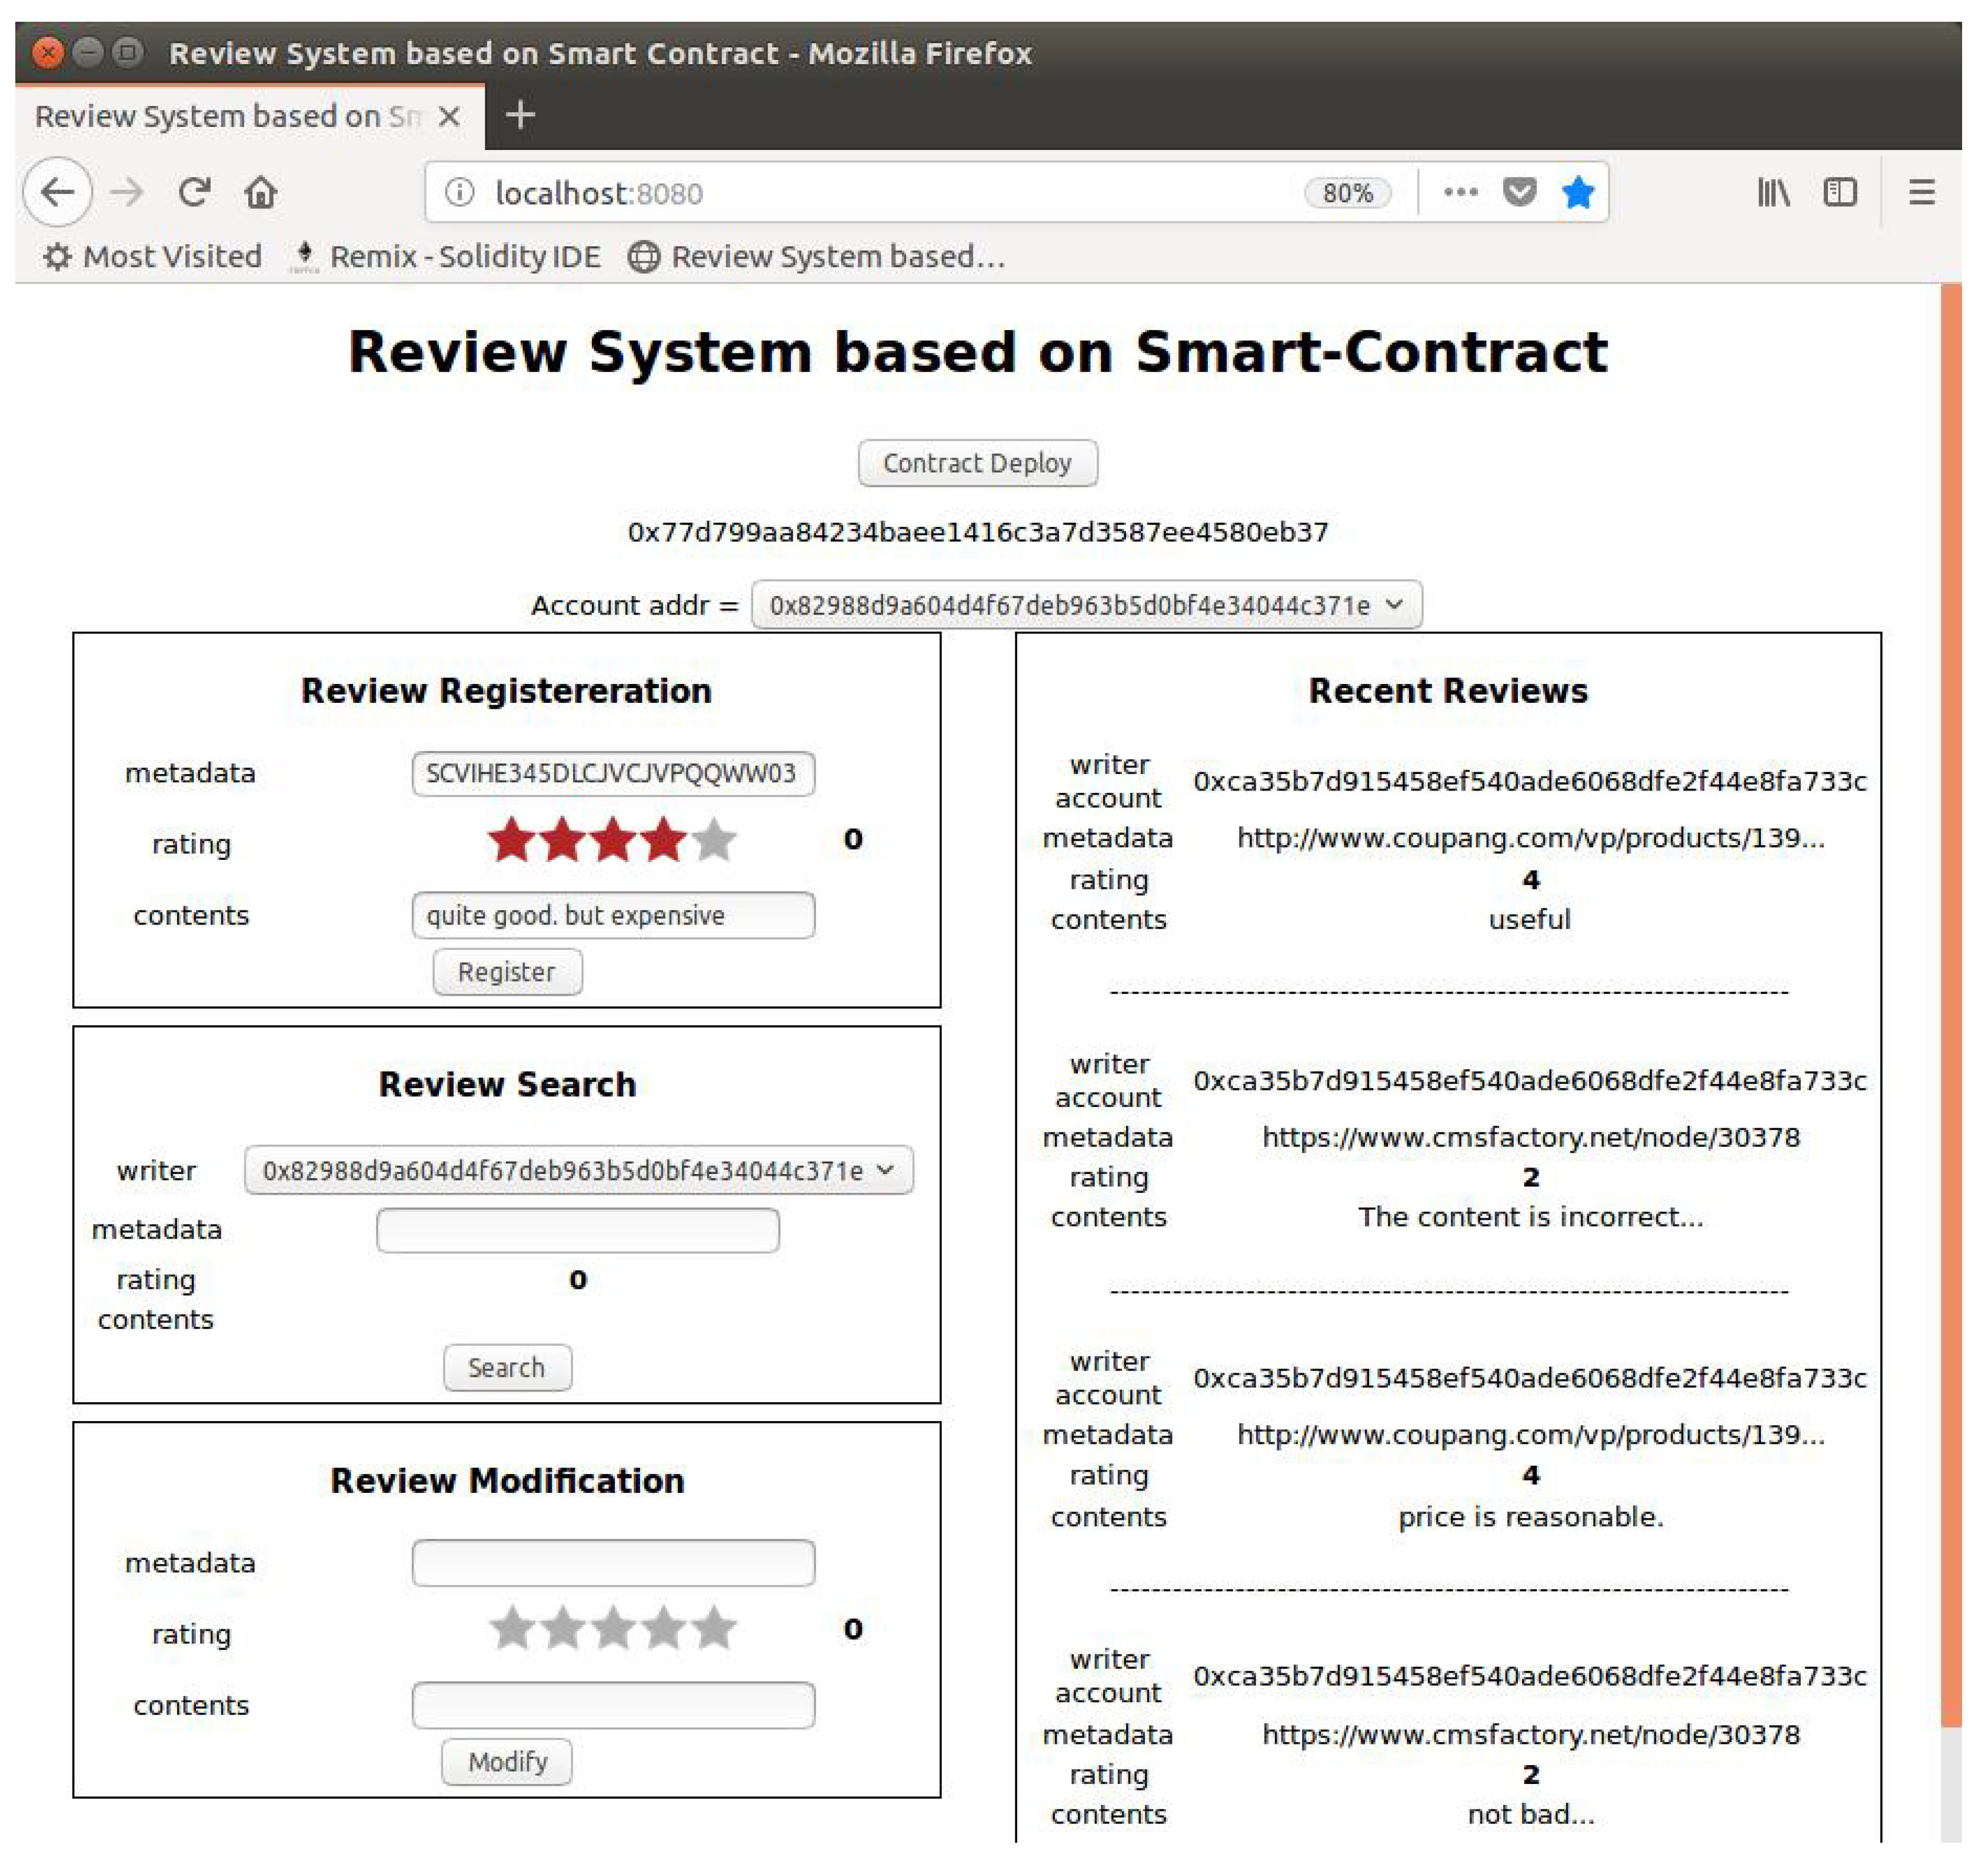The height and width of the screenshot is (1861, 1988).
Task: Open a new browser tab
Action: click(520, 115)
